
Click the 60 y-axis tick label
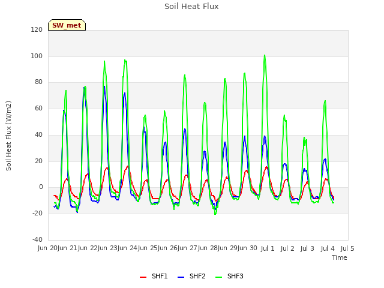tap(38, 109)
